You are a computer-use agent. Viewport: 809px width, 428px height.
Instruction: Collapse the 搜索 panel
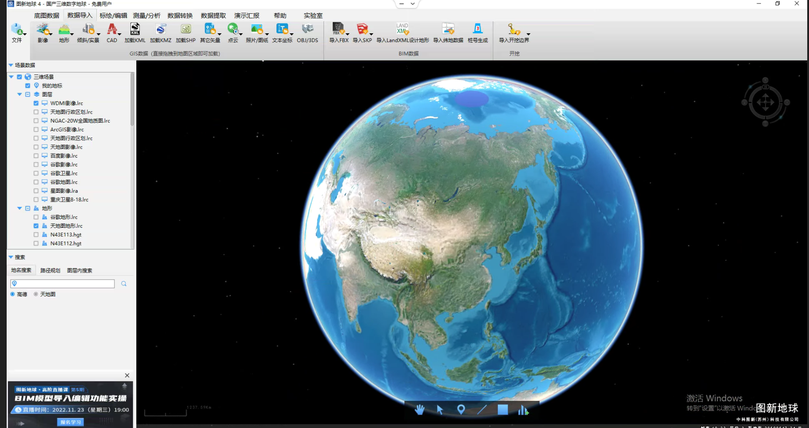coord(11,257)
